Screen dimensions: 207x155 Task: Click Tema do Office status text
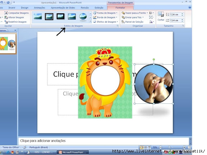(x=11, y=147)
